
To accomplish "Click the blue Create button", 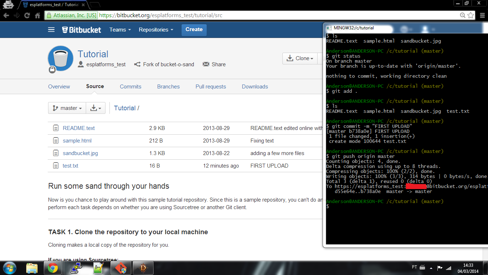I will click(194, 30).
